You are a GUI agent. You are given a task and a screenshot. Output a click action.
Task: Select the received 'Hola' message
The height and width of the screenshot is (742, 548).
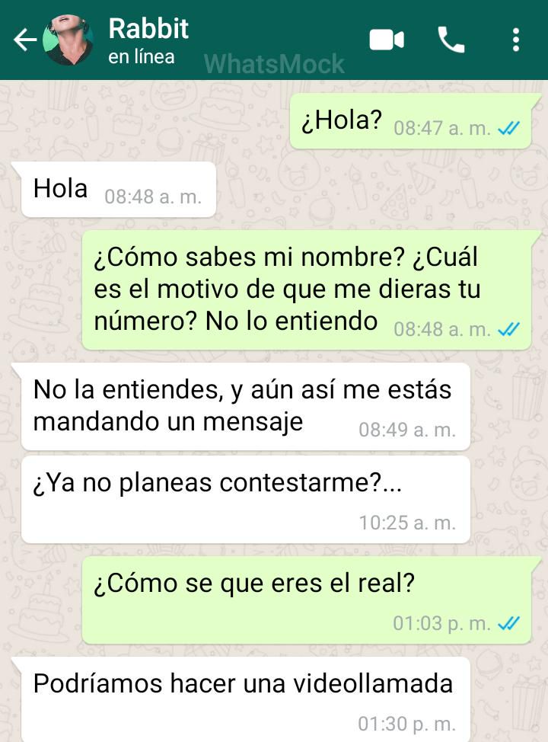119,189
